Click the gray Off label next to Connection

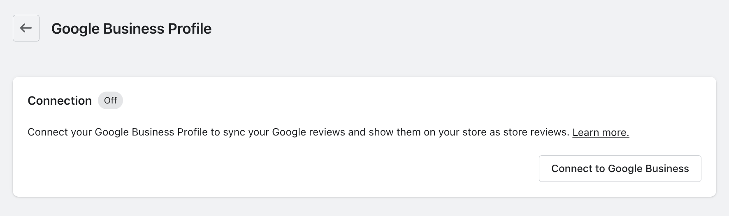[x=110, y=101]
